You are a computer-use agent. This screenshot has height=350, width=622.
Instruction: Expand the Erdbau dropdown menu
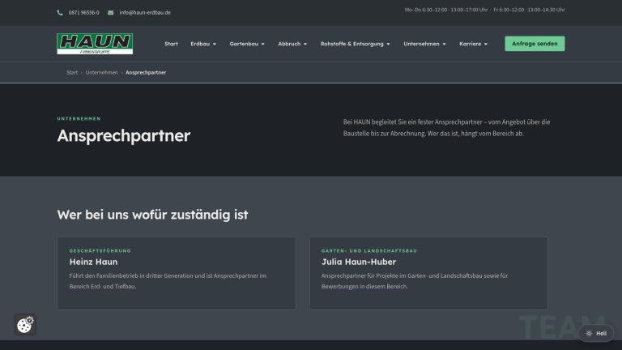[x=203, y=44]
